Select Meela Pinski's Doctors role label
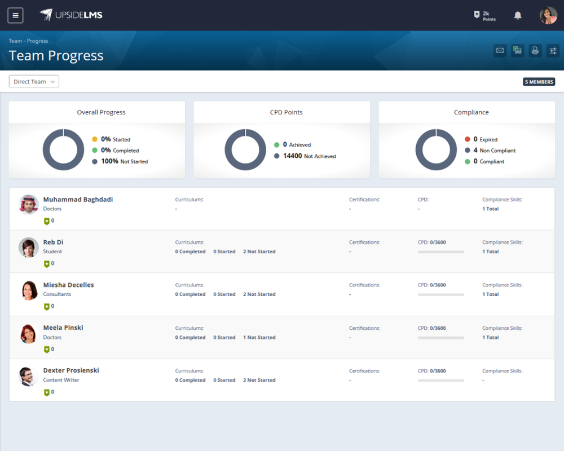Screen dimensions: 564x451 (x=52, y=337)
